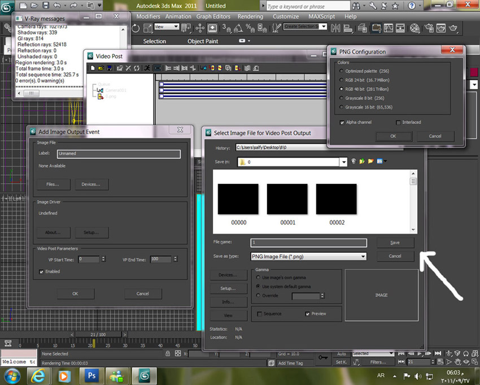The width and height of the screenshot is (480, 385).
Task: Click Create New Folder icon in file dialog
Action: [x=370, y=161]
